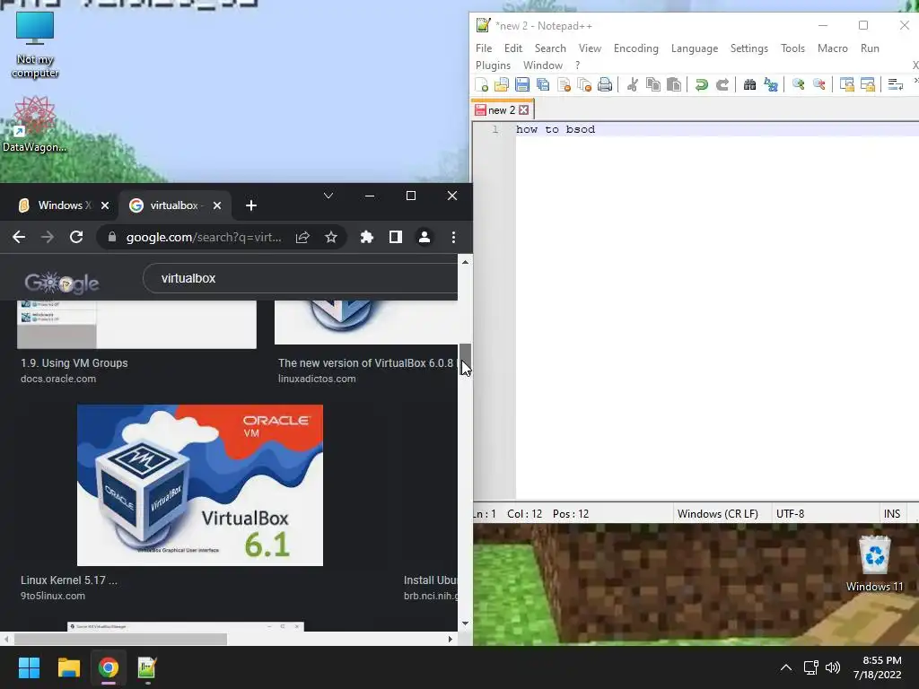Open the Settings menu
Screen dimensions: 919x689
(x=749, y=48)
